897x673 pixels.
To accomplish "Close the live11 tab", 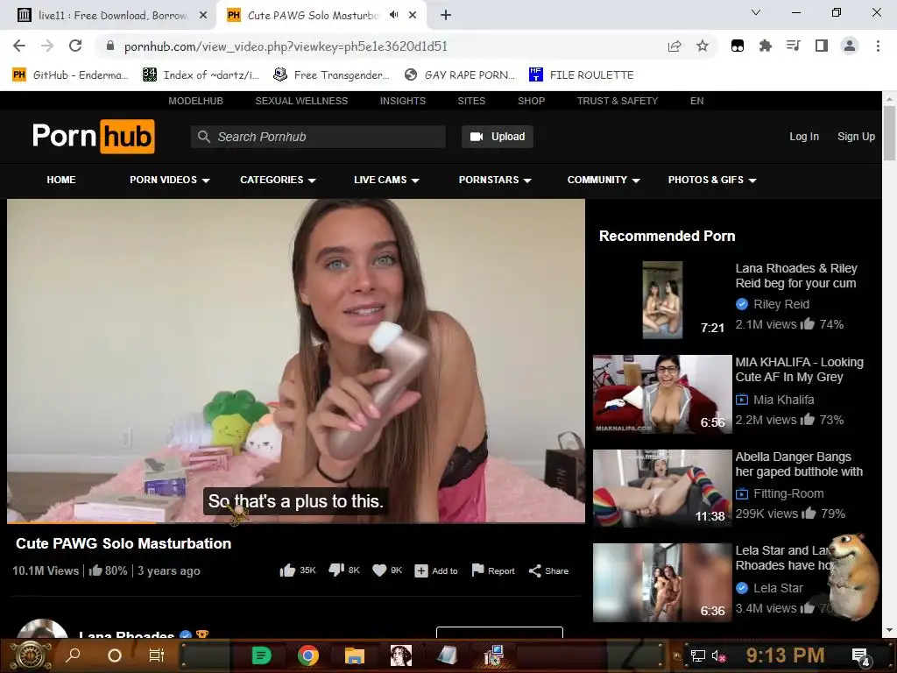I will point(203,16).
